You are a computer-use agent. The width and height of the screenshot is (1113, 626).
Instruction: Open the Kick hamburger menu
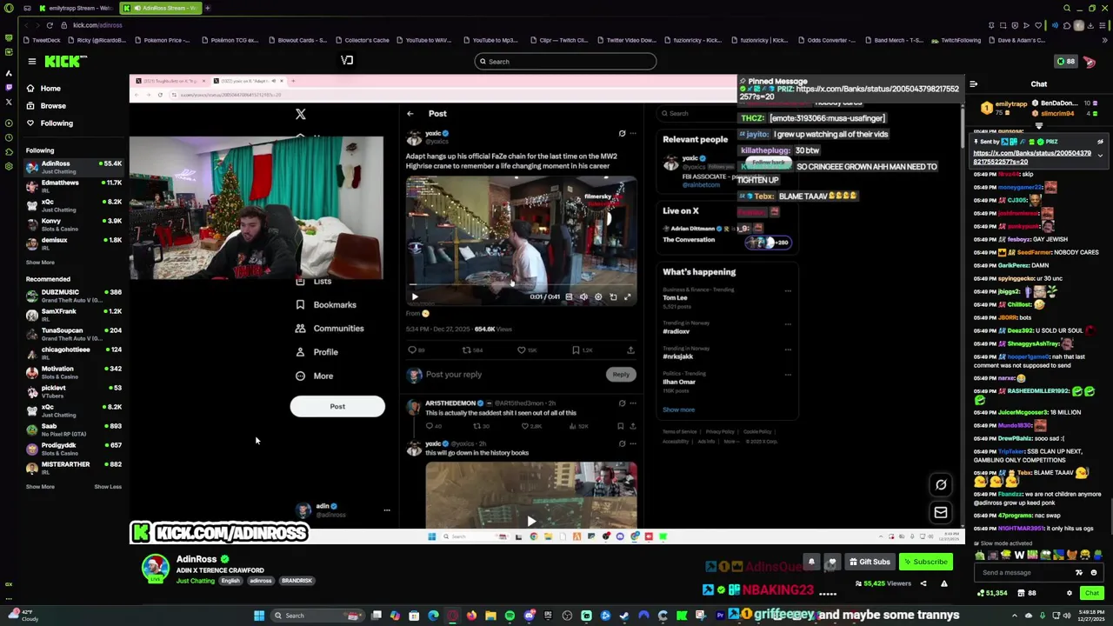point(31,61)
